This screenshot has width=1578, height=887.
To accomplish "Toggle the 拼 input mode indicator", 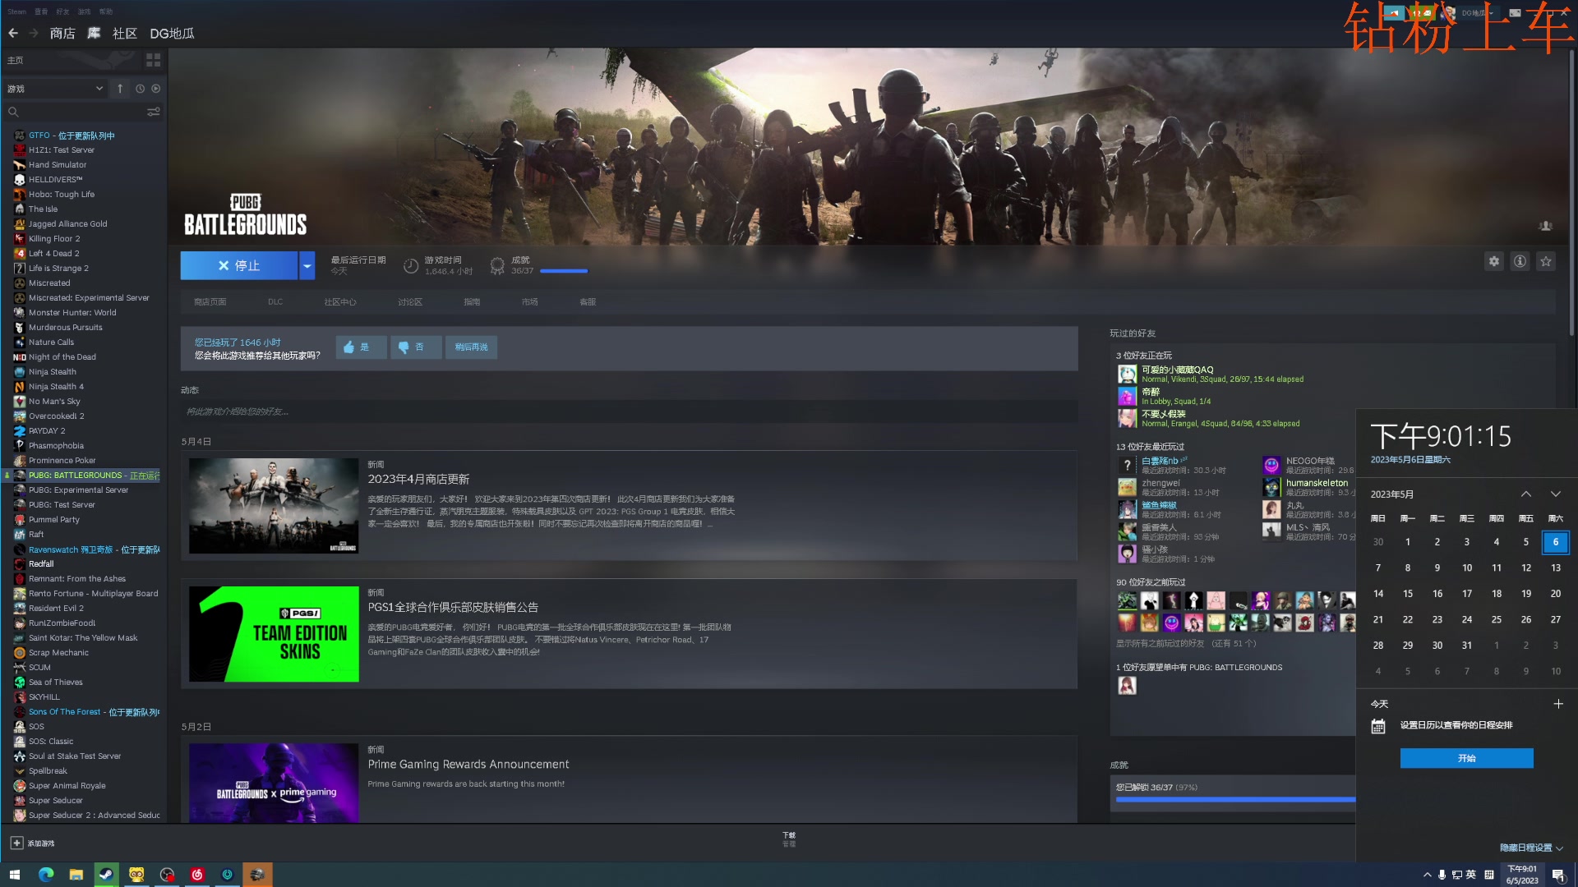I will click(1489, 875).
